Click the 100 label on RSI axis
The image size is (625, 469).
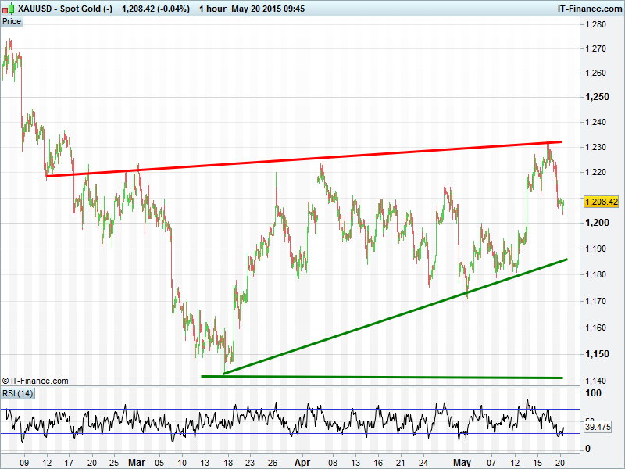pos(593,393)
